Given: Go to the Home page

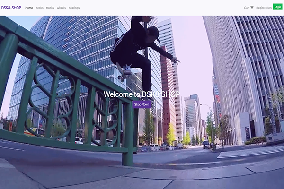Looking at the screenshot, I should click(x=29, y=8).
